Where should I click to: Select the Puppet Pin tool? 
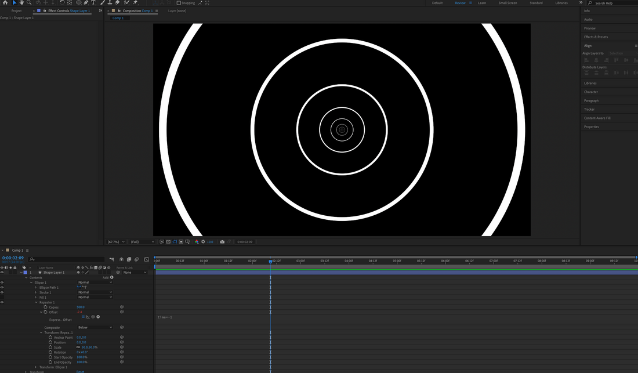tap(136, 2)
